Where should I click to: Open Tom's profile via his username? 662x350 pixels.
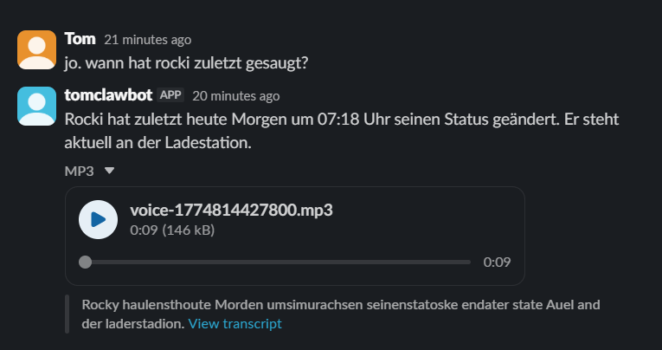pyautogui.click(x=80, y=39)
